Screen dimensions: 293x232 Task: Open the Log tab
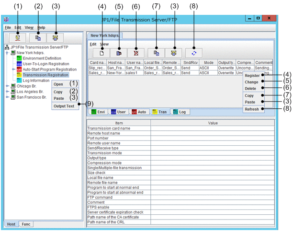pyautogui.click(x=180, y=112)
